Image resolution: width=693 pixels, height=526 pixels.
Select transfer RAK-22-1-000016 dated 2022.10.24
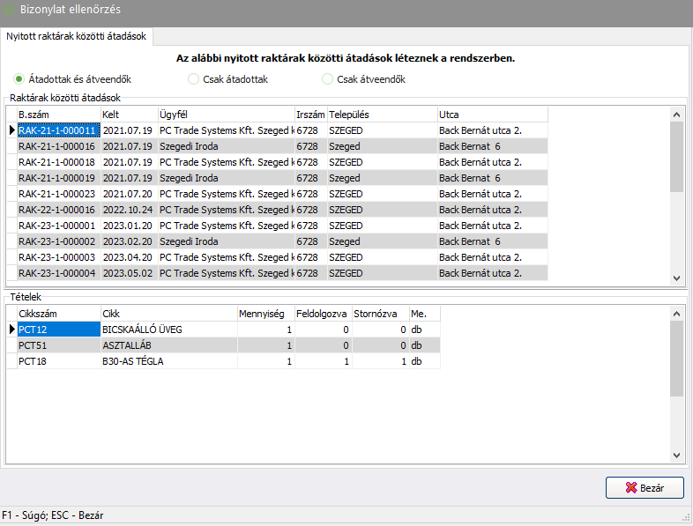(56, 210)
